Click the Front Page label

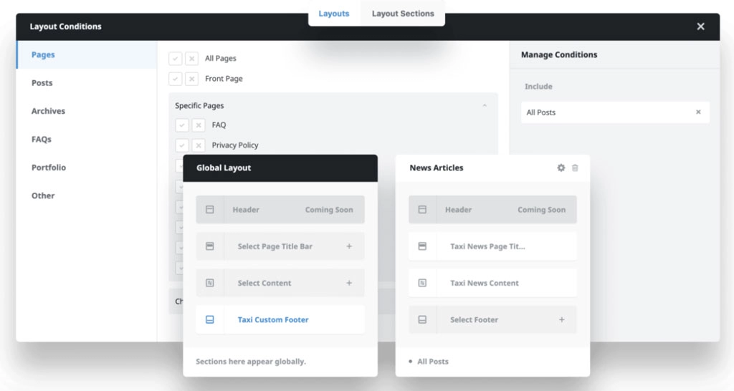click(x=224, y=79)
